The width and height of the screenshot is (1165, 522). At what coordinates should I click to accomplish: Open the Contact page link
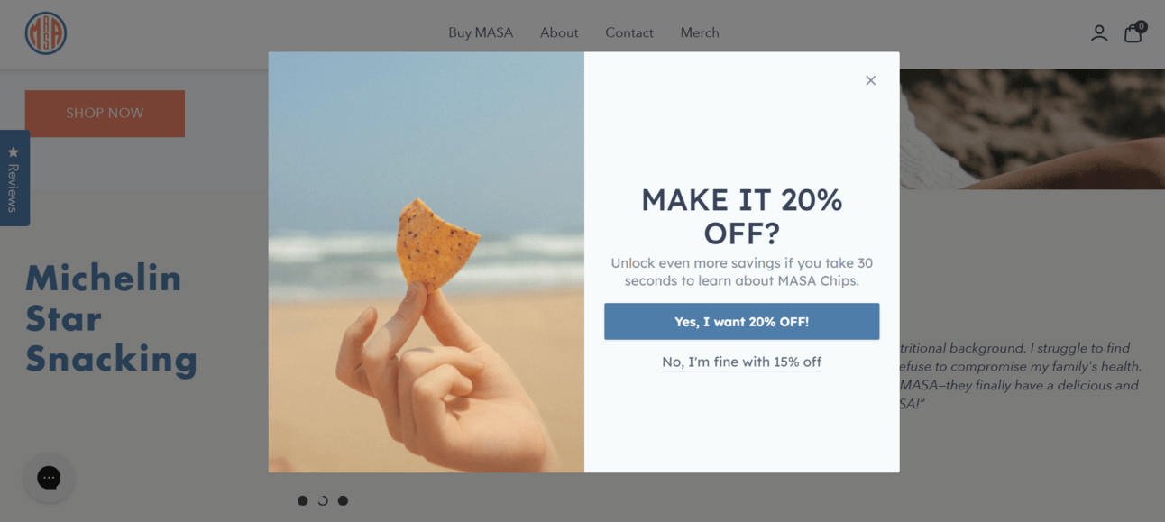tap(629, 32)
